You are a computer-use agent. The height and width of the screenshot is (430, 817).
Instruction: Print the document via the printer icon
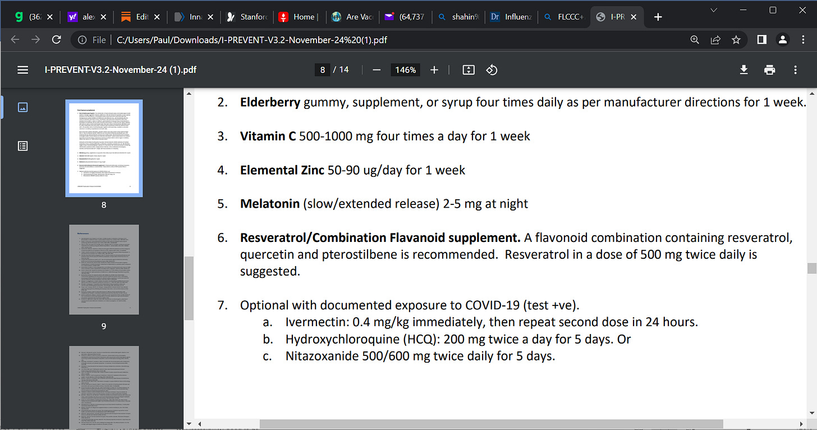click(x=769, y=70)
